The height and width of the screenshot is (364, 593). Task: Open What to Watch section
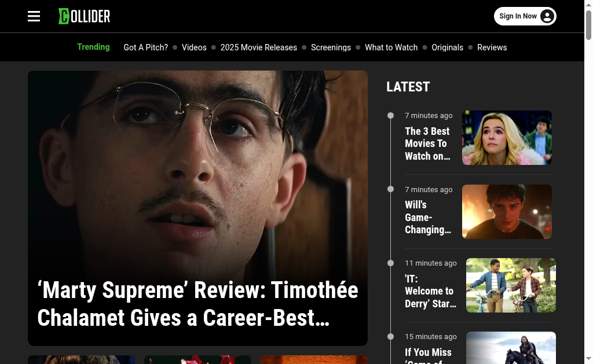391,47
